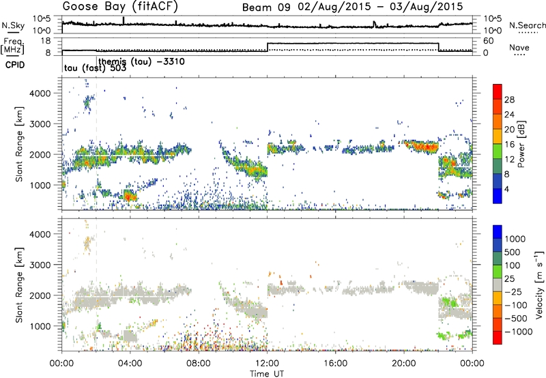
Task: Click the dashed vertical CPID line near 02:00
Action: 96,144
